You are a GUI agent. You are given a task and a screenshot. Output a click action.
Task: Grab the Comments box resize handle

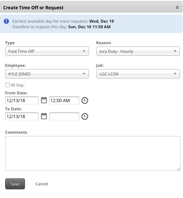179,169
